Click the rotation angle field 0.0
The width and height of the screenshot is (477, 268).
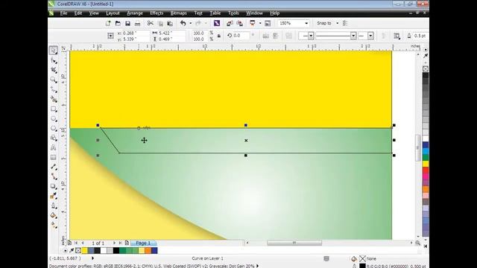click(241, 36)
